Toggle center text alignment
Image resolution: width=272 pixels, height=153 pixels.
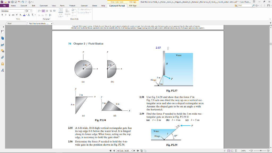coord(47,11)
